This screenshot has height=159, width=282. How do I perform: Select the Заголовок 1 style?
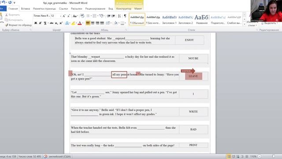pos(169,19)
